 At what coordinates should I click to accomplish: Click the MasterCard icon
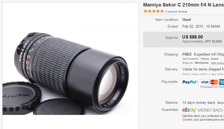pos(214,82)
